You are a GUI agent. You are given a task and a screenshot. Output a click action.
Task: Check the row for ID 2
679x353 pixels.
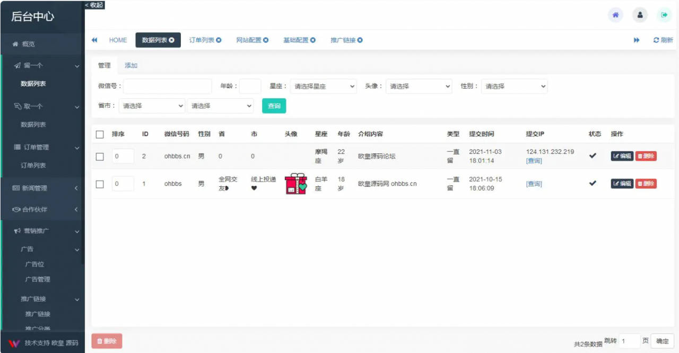[100, 157]
